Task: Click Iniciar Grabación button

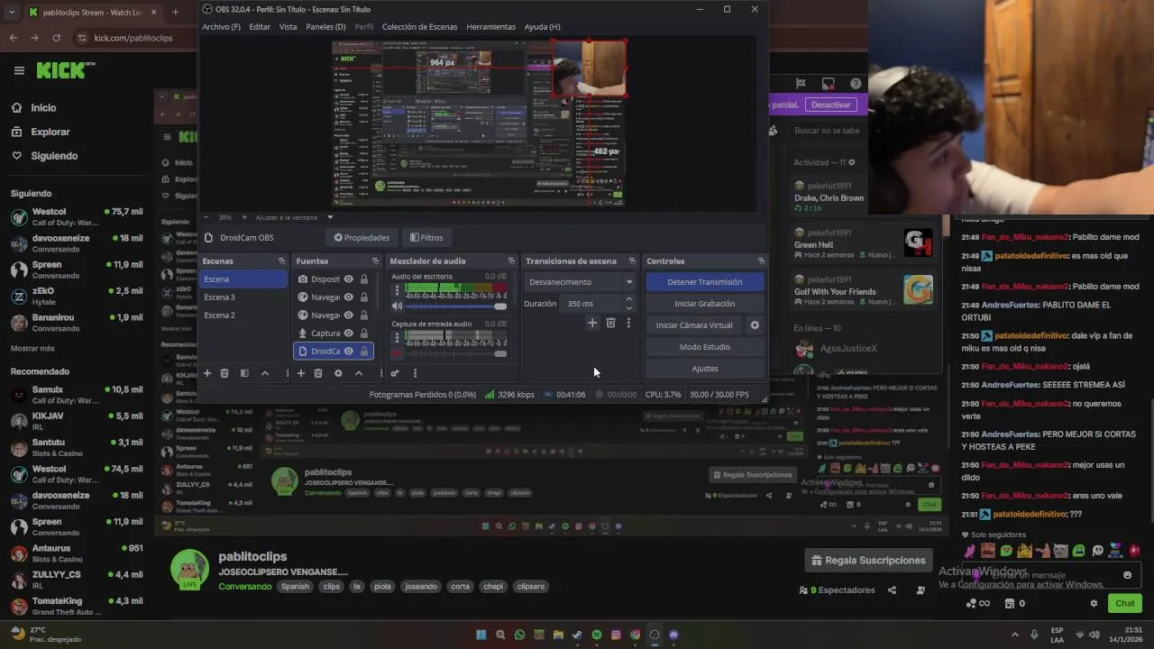Action: [705, 304]
